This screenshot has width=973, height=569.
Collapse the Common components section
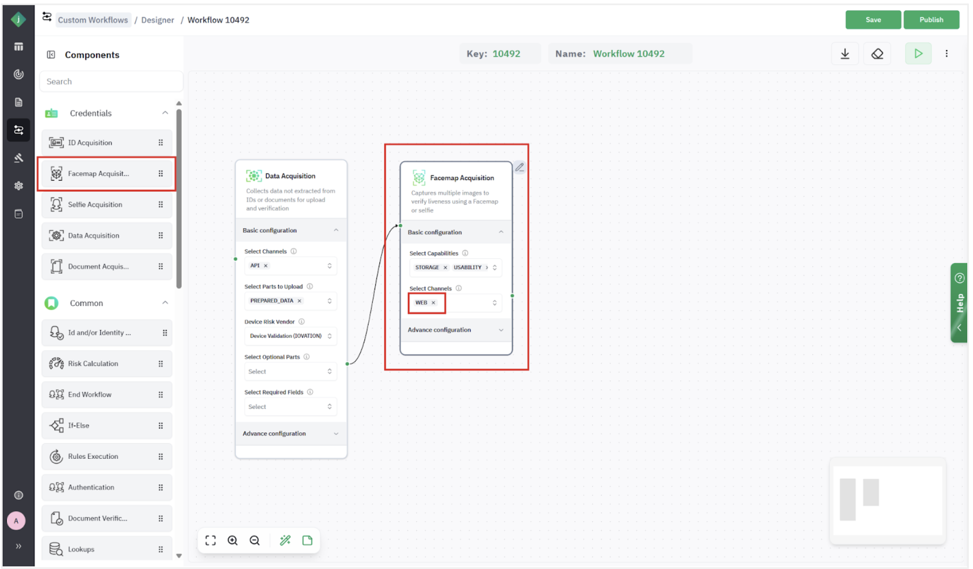165,303
